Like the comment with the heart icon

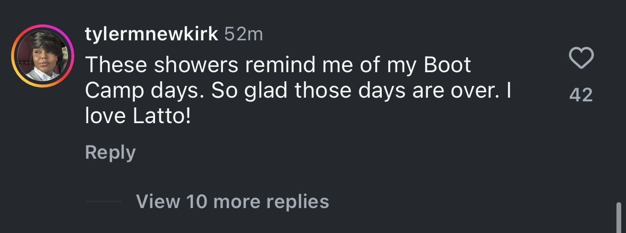click(580, 58)
